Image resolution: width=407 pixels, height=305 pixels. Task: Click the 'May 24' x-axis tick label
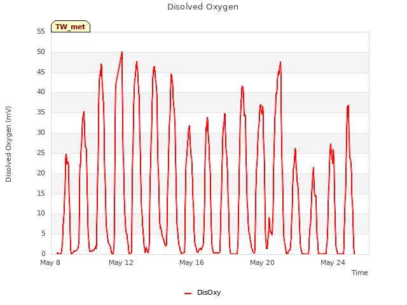333,262
